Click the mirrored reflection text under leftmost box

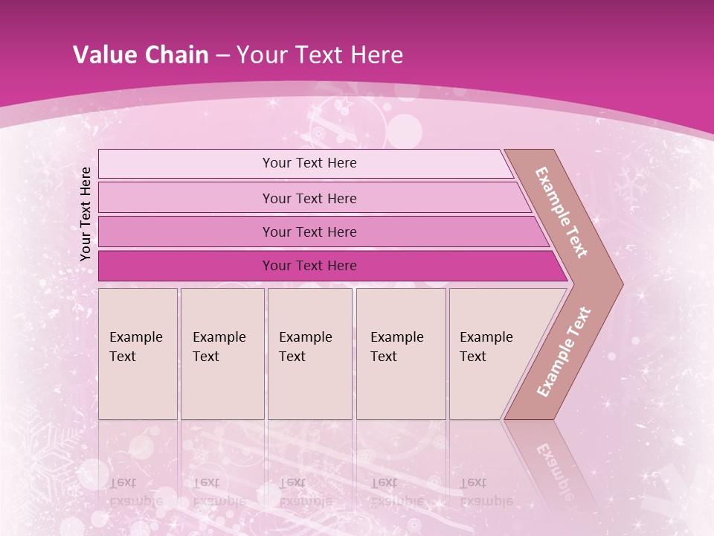(x=136, y=492)
